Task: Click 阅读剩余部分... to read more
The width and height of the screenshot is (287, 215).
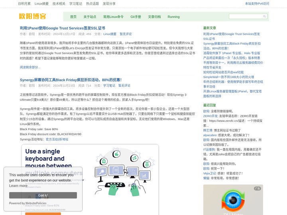Action: [30, 67]
